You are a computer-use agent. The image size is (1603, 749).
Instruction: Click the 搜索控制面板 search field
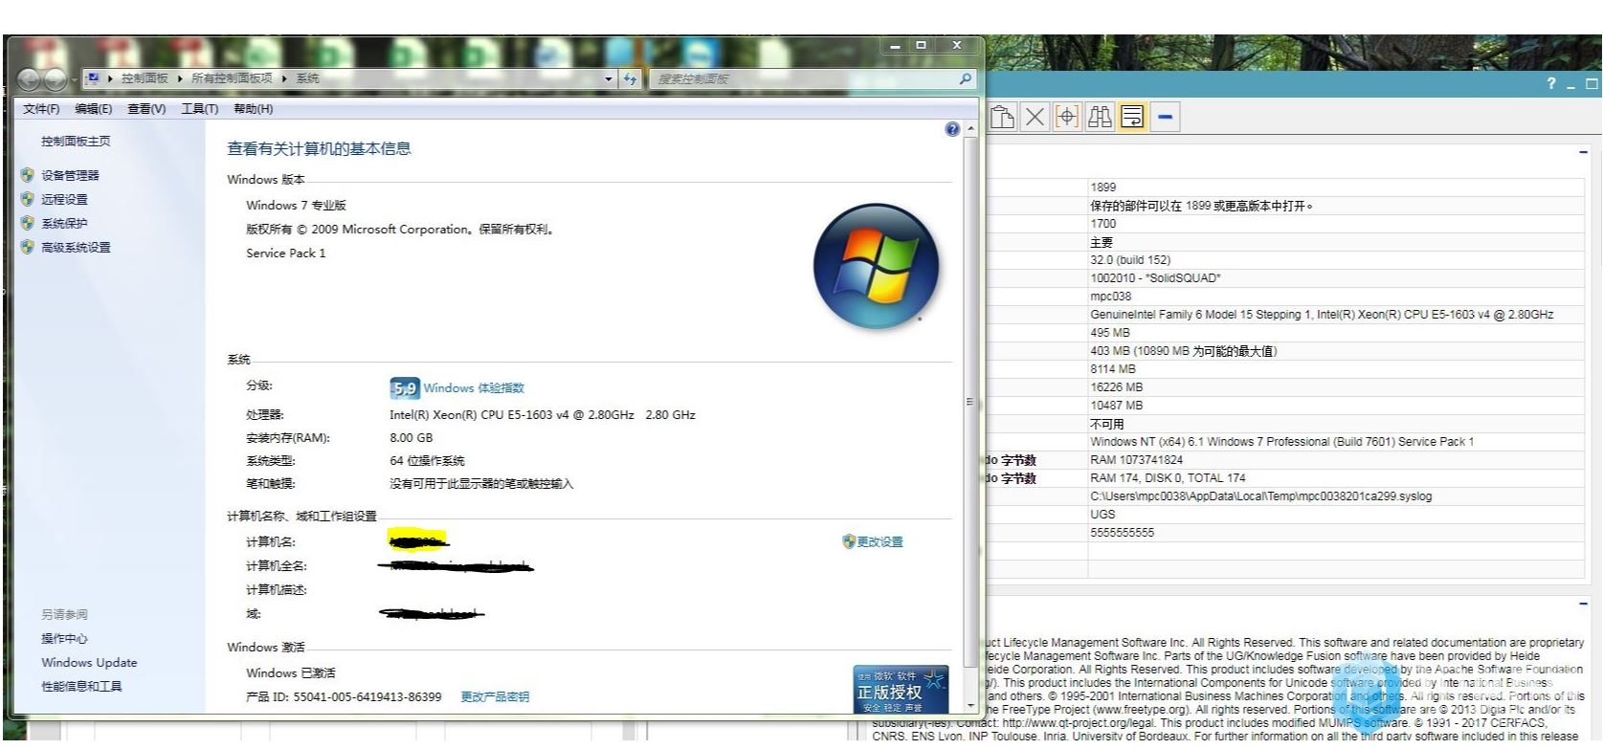[x=804, y=78]
